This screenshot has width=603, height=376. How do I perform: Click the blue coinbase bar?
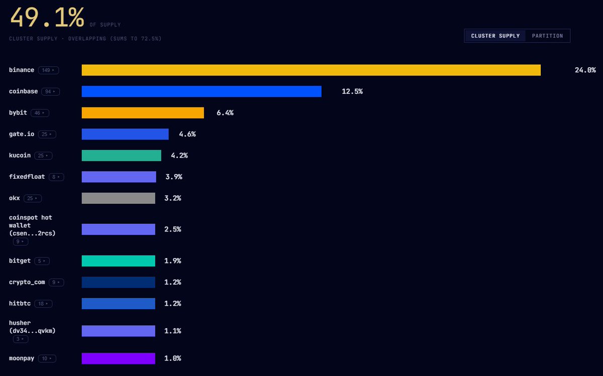coord(202,91)
